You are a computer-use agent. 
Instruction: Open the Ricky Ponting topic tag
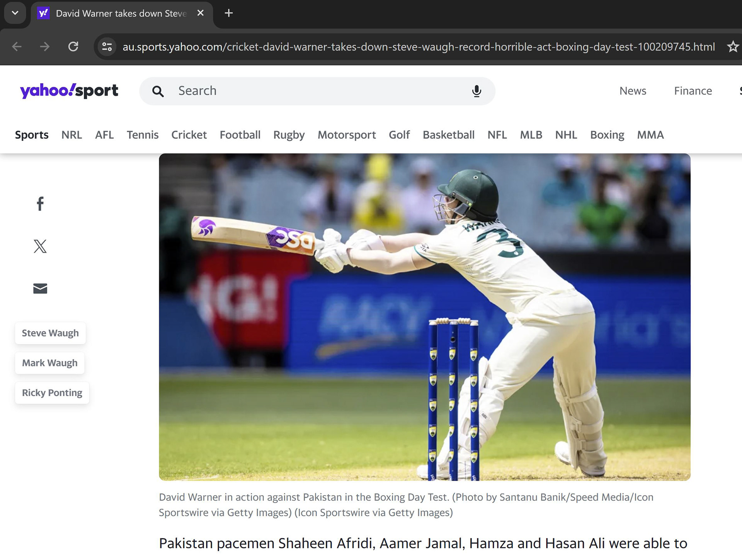click(52, 393)
